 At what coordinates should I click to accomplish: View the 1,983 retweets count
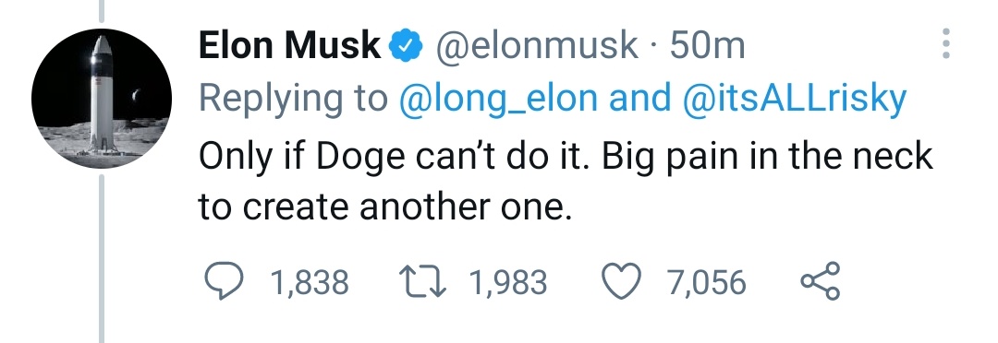pyautogui.click(x=508, y=282)
